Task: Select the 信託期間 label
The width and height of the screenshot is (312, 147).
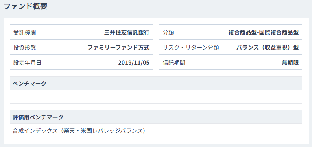Action: pyautogui.click(x=174, y=63)
